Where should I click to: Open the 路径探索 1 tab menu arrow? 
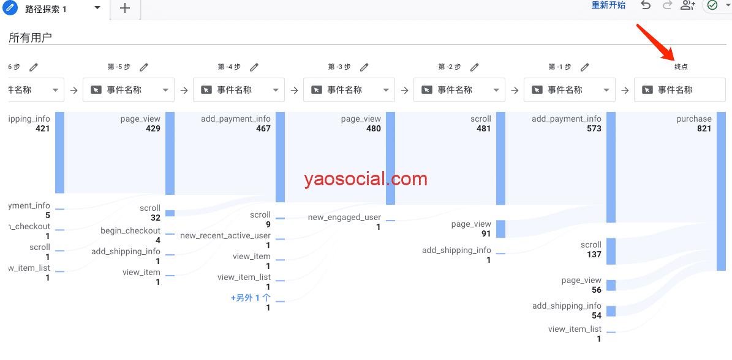click(97, 8)
